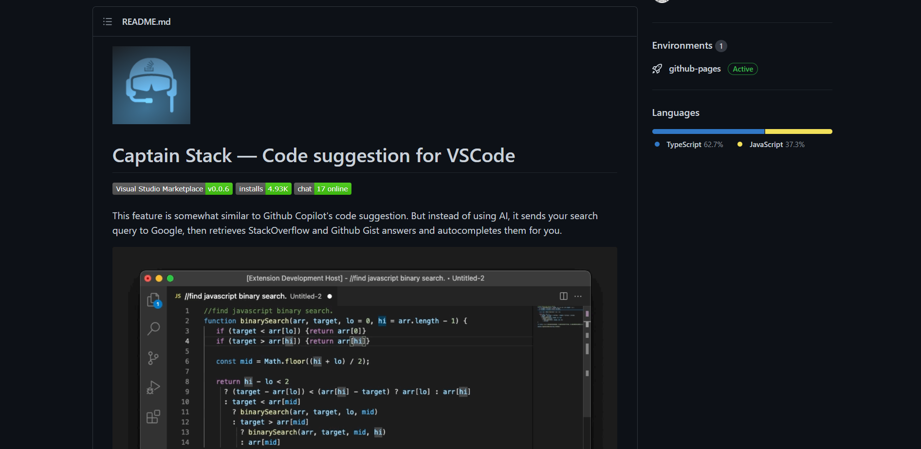
Task: Click the Source Control branch icon in VSCode sidebar
Action: 153,358
